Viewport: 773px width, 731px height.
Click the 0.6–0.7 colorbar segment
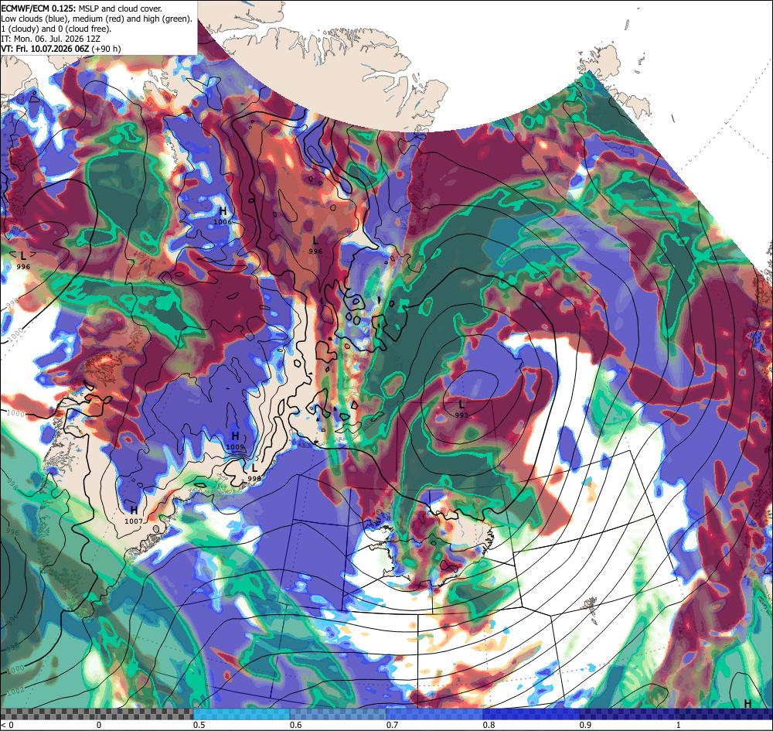[x=339, y=714]
